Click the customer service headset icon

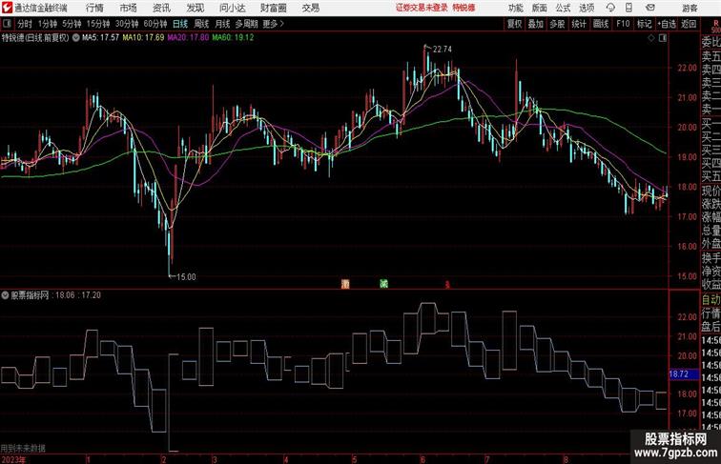tap(610, 8)
